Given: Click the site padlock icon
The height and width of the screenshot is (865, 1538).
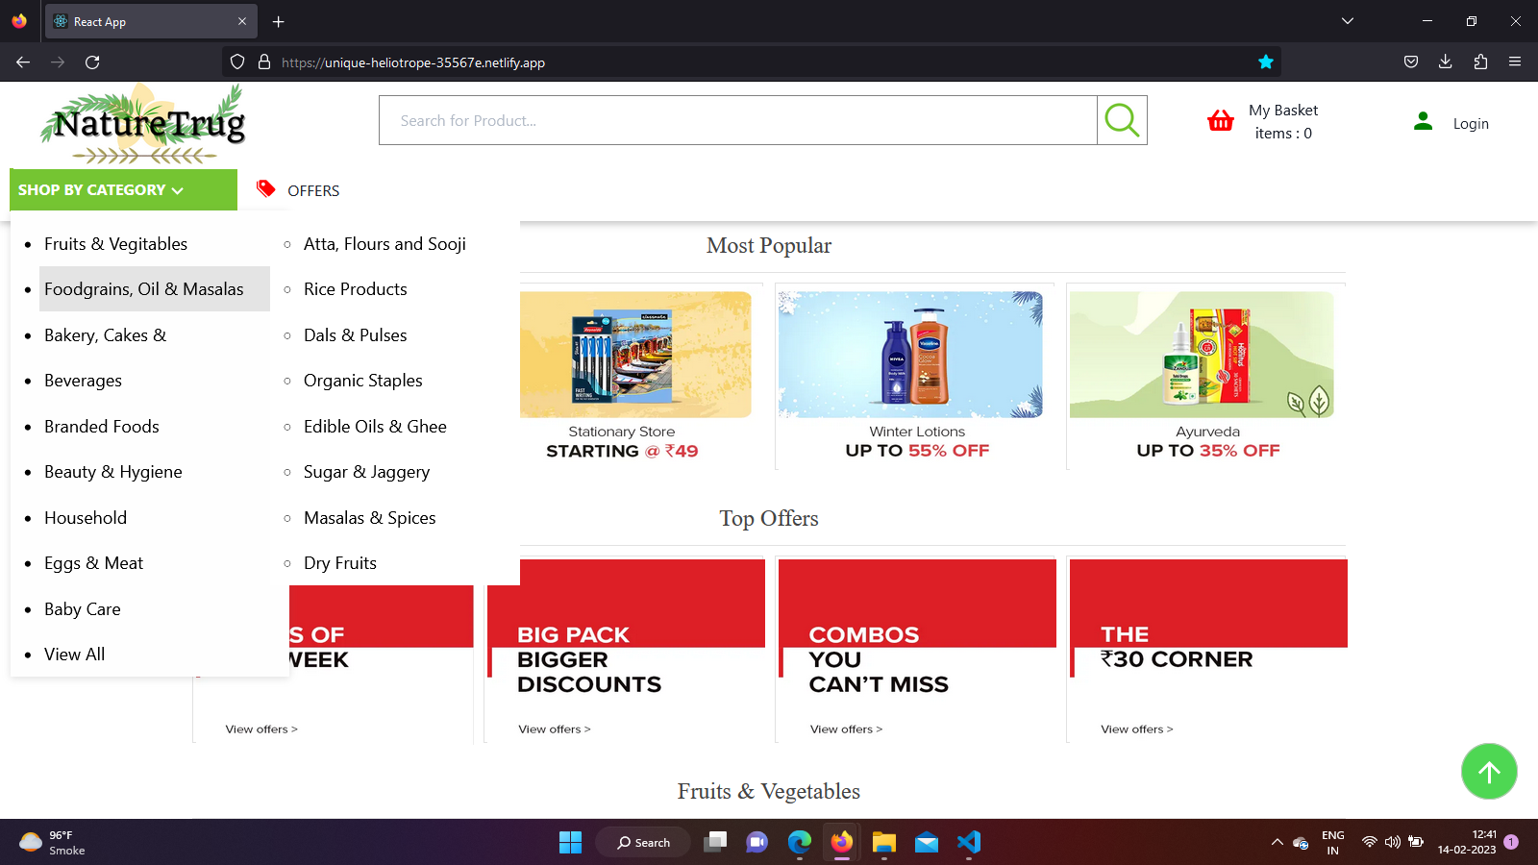Looking at the screenshot, I should (x=264, y=62).
